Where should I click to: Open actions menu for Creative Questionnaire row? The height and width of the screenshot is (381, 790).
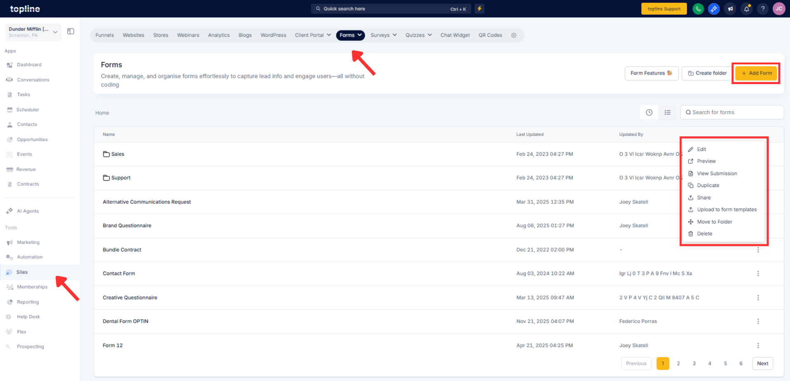(758, 297)
